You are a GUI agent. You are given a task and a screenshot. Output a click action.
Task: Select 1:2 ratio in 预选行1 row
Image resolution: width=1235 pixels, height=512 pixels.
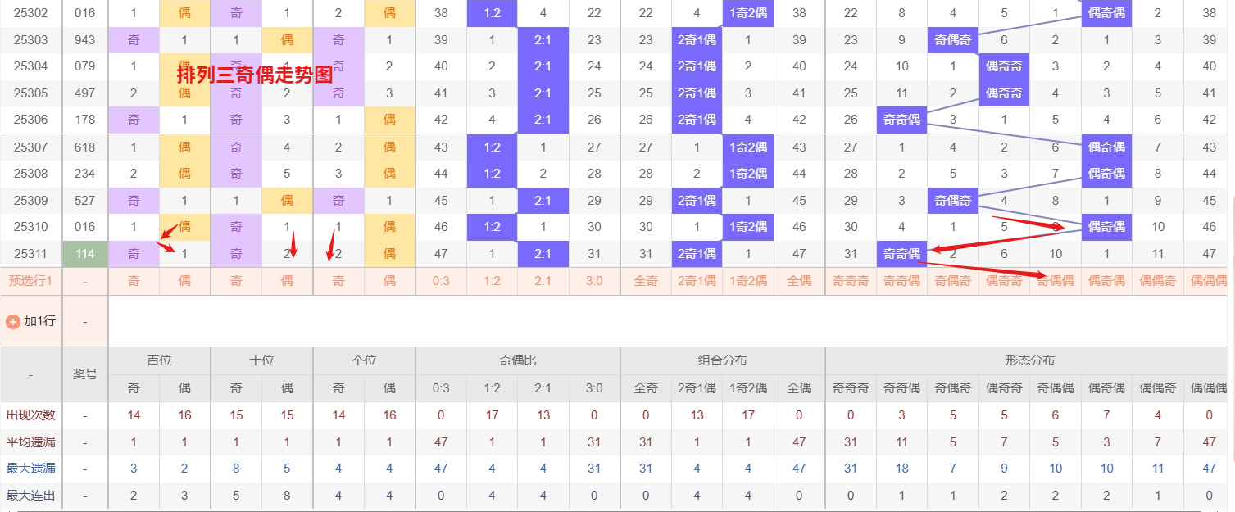492,281
